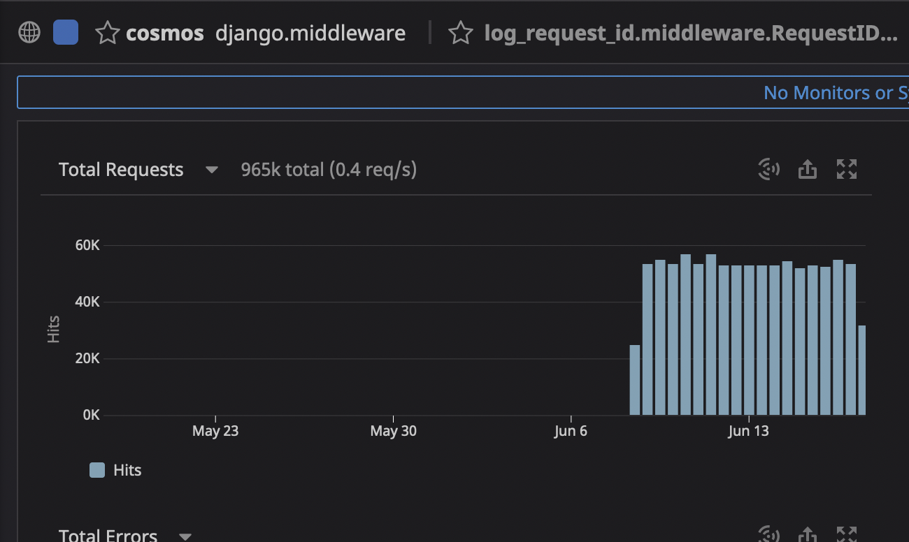909x542 pixels.
Task: Export the Total Errors graph
Action: [x=808, y=534]
